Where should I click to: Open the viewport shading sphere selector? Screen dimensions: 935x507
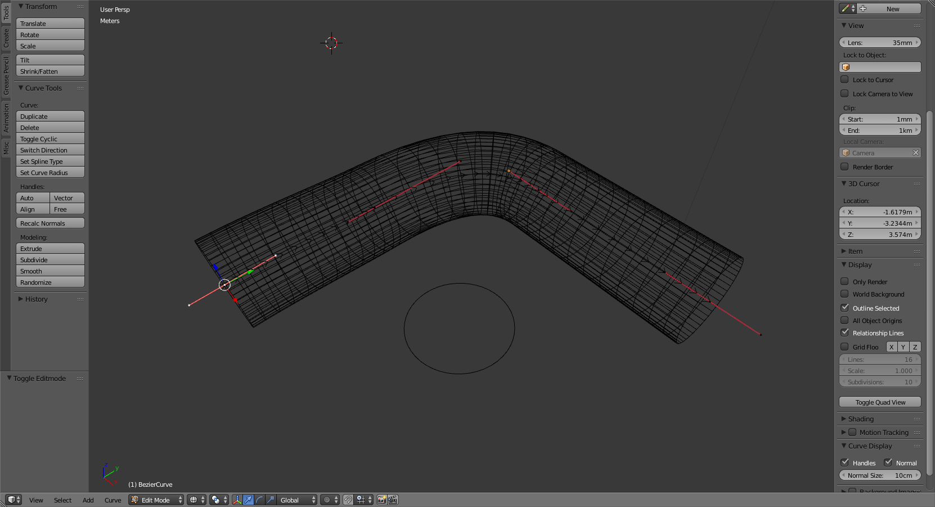(x=196, y=500)
